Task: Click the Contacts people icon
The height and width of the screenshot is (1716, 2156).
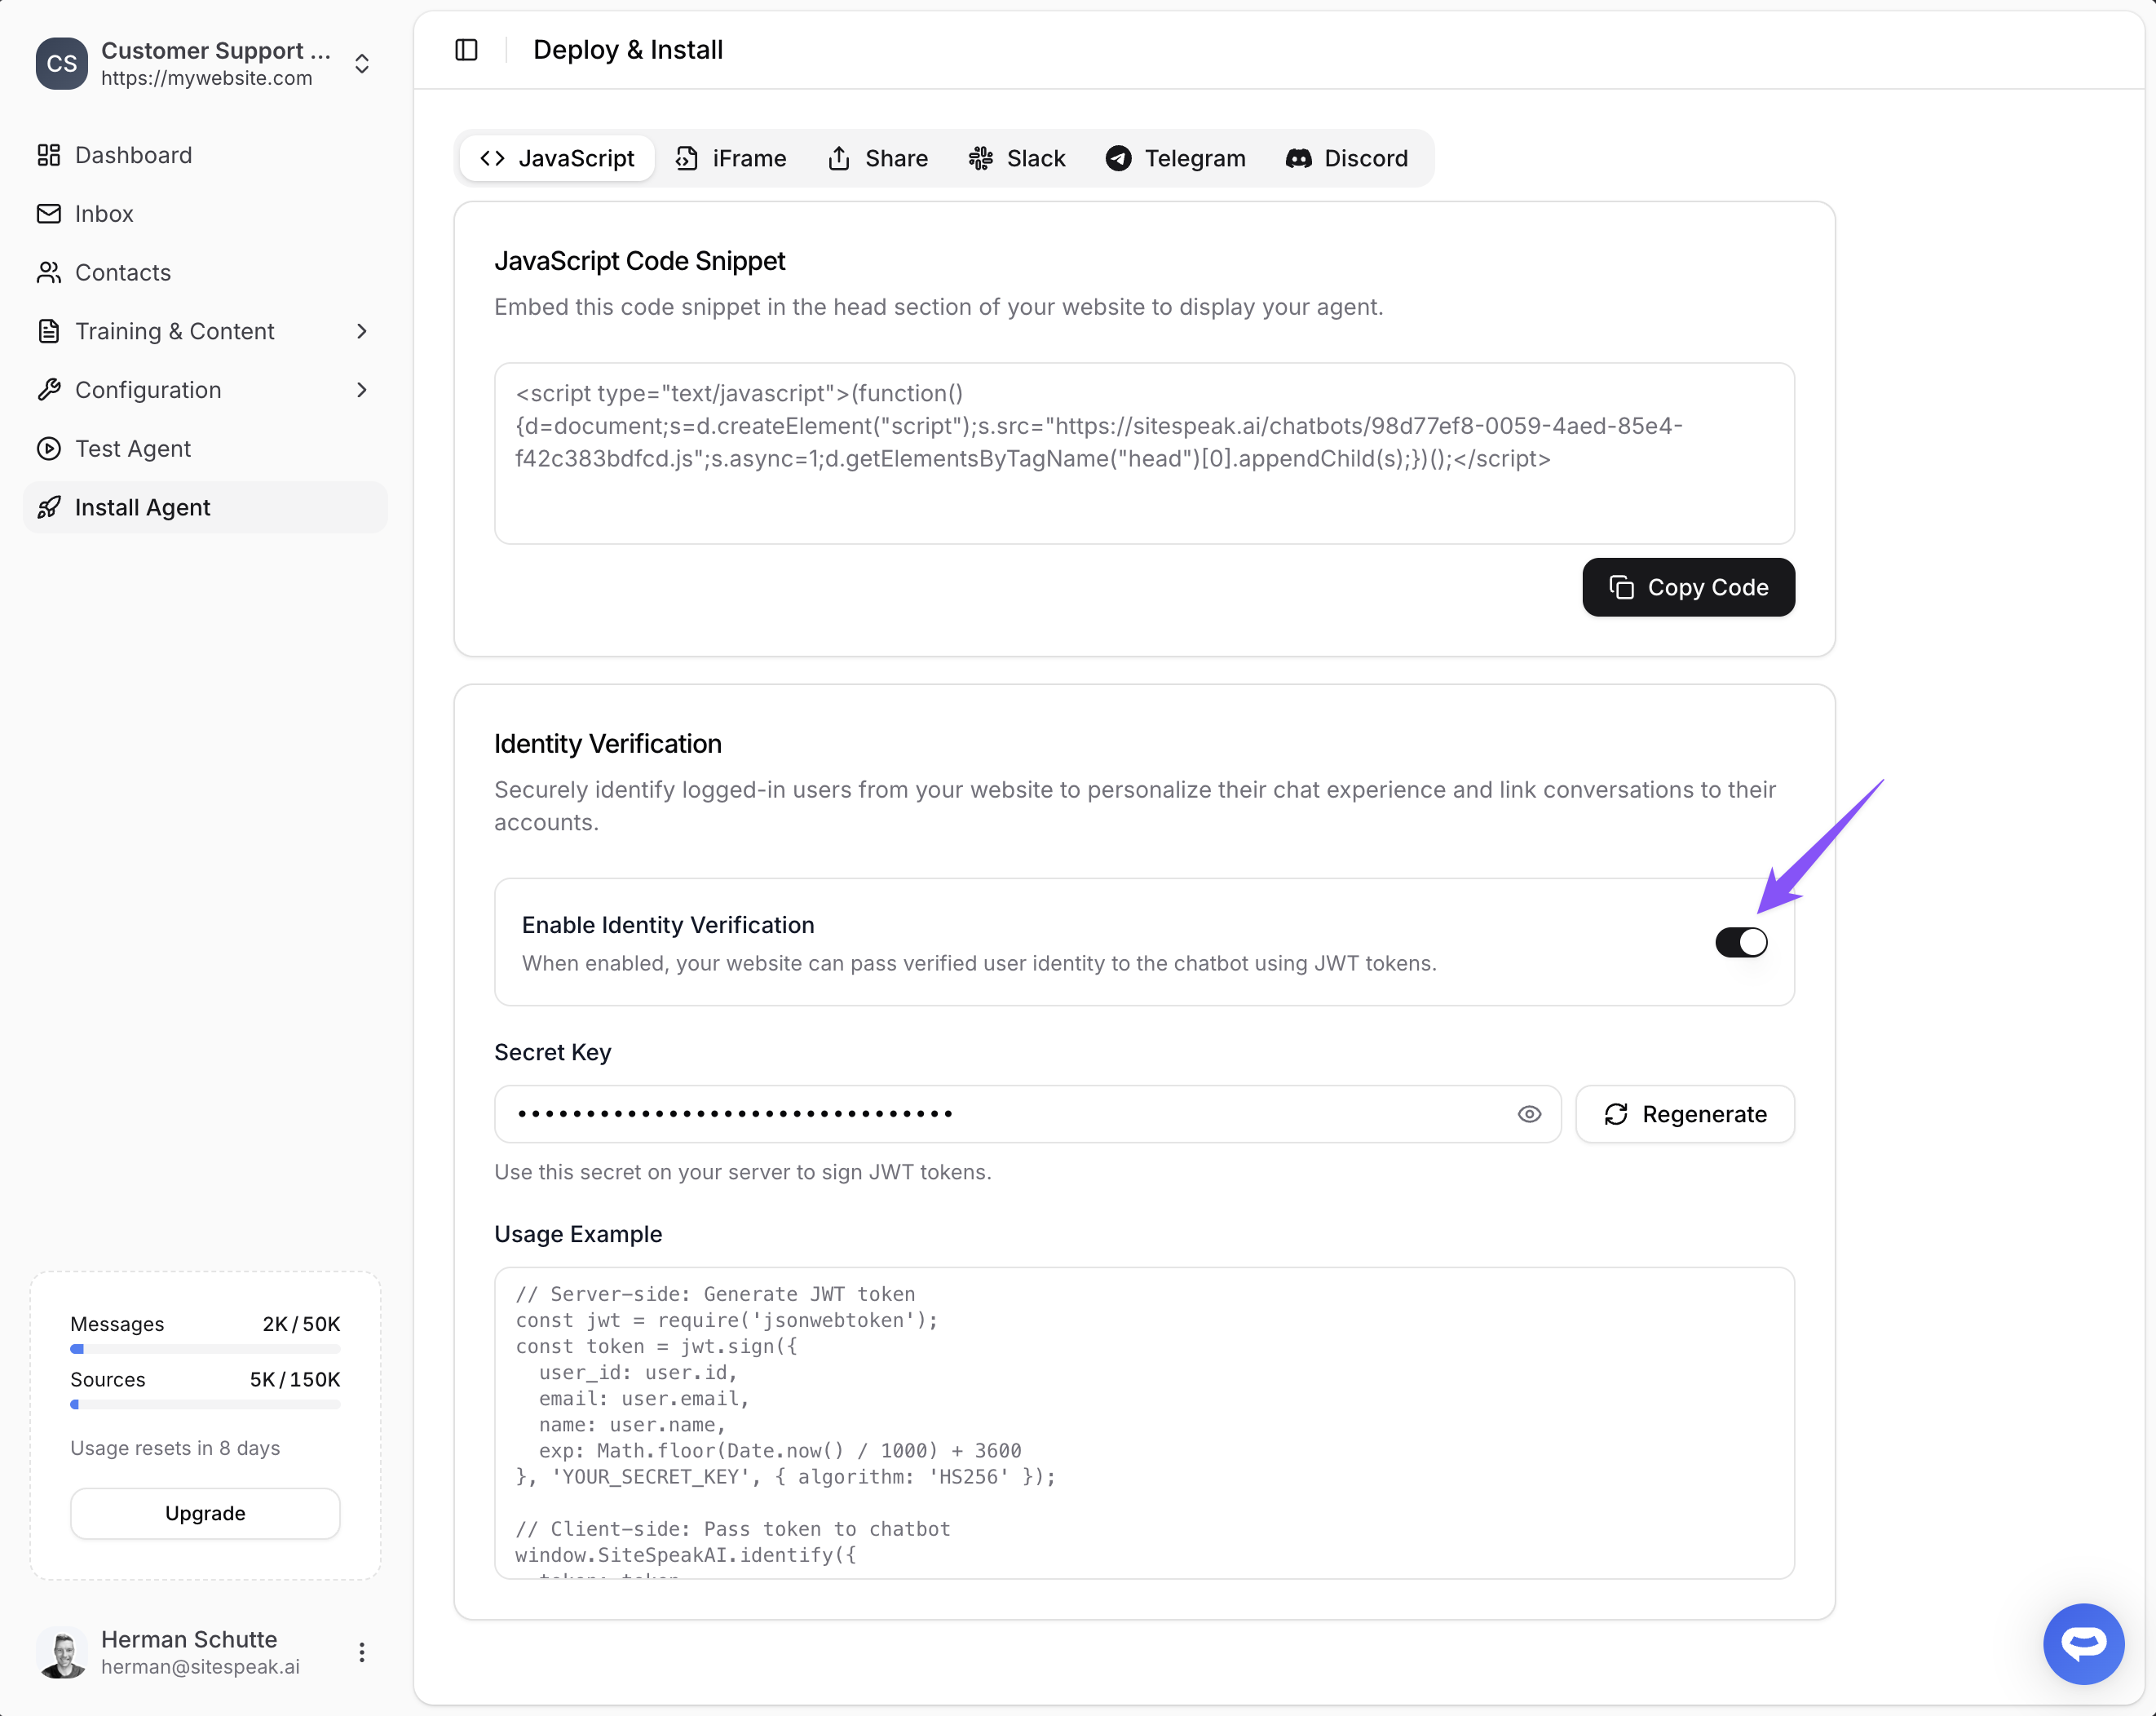Action: click(x=48, y=272)
